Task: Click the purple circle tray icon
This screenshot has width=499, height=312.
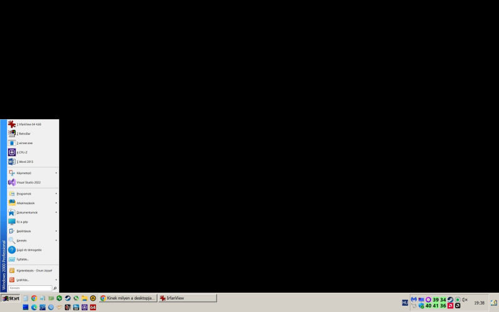Action: (x=429, y=300)
